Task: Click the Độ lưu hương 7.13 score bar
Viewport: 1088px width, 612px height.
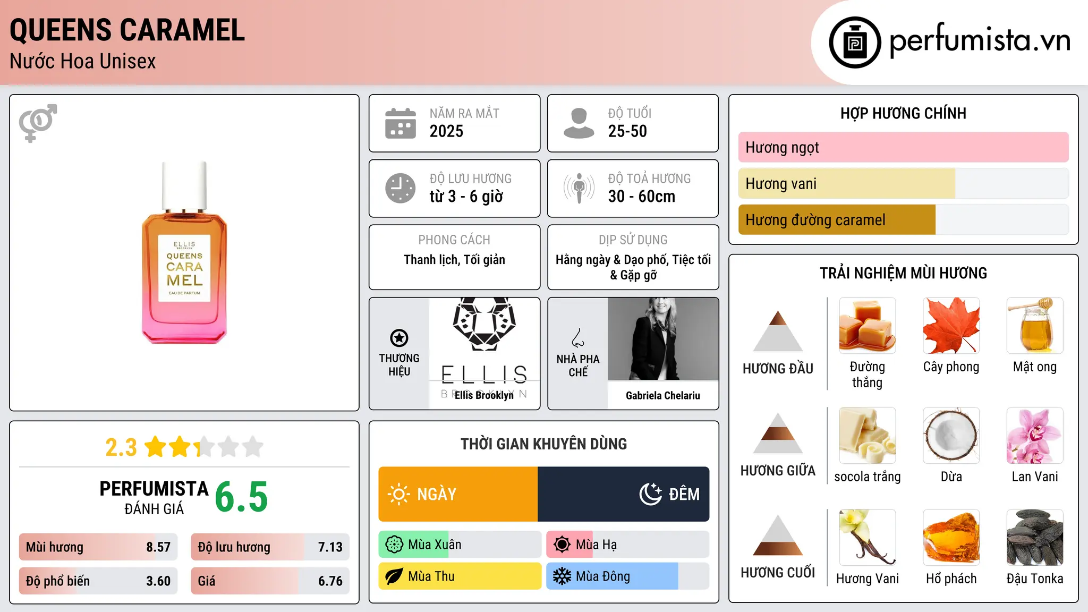Action: [x=270, y=547]
